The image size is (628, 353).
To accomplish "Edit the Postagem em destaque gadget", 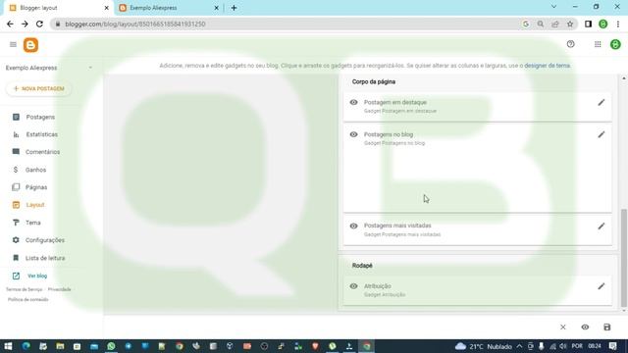I will (602, 102).
